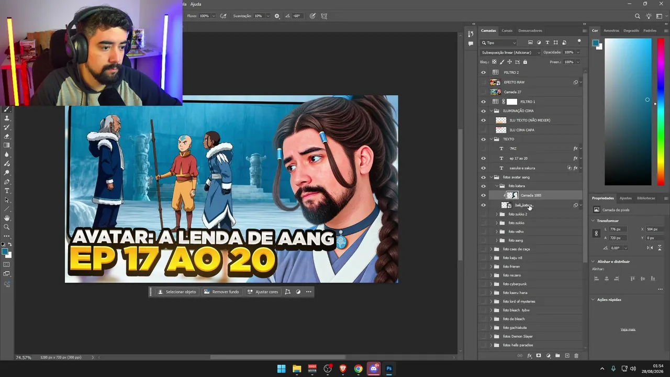Click the Selecionar objeto button
Screen dimensions: 670x377
tap(177, 292)
